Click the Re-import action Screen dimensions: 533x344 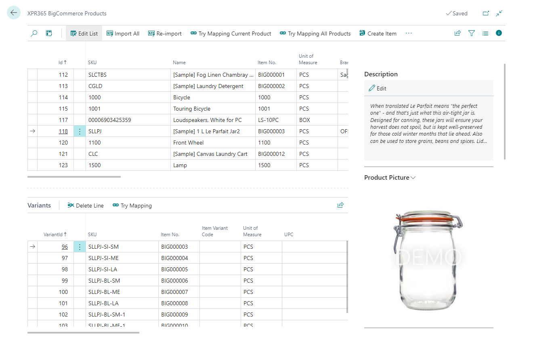click(x=165, y=34)
